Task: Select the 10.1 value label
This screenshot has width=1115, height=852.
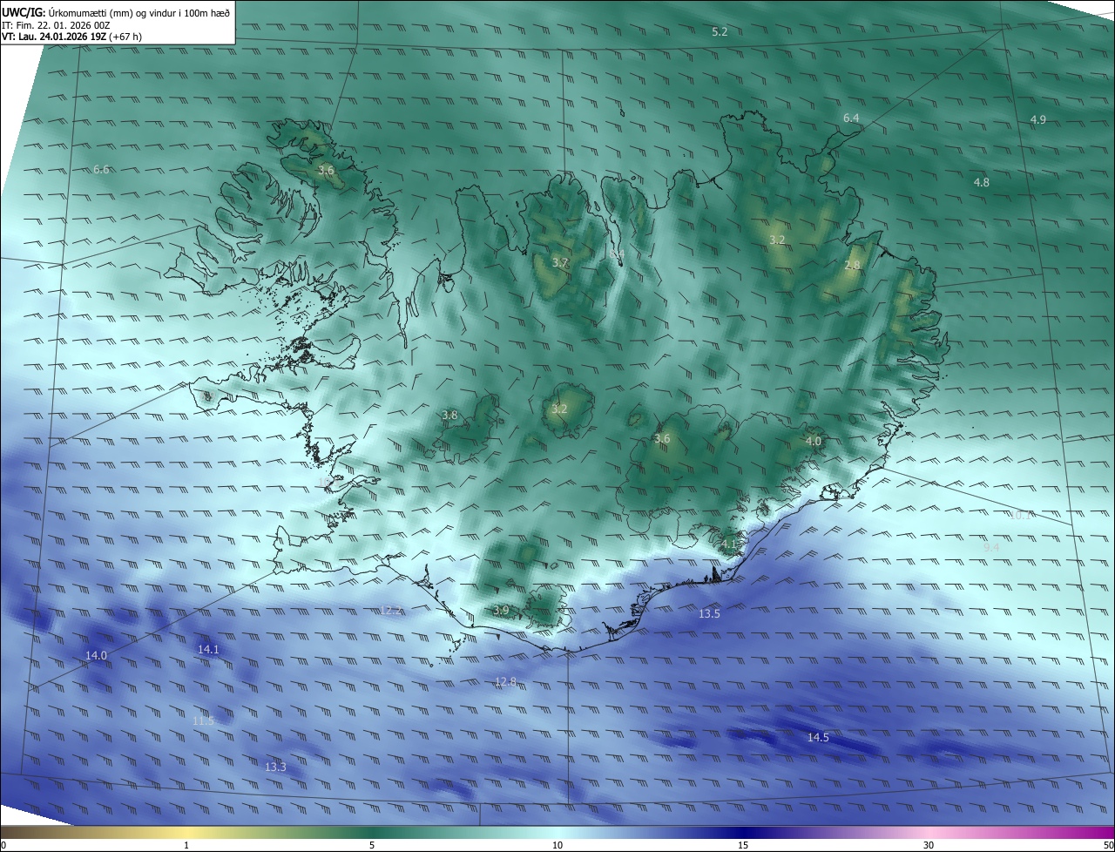Action: [1020, 515]
